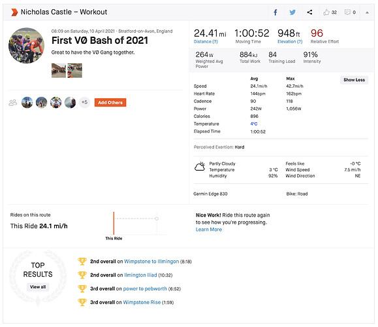Follow the Learn More link

tap(209, 230)
